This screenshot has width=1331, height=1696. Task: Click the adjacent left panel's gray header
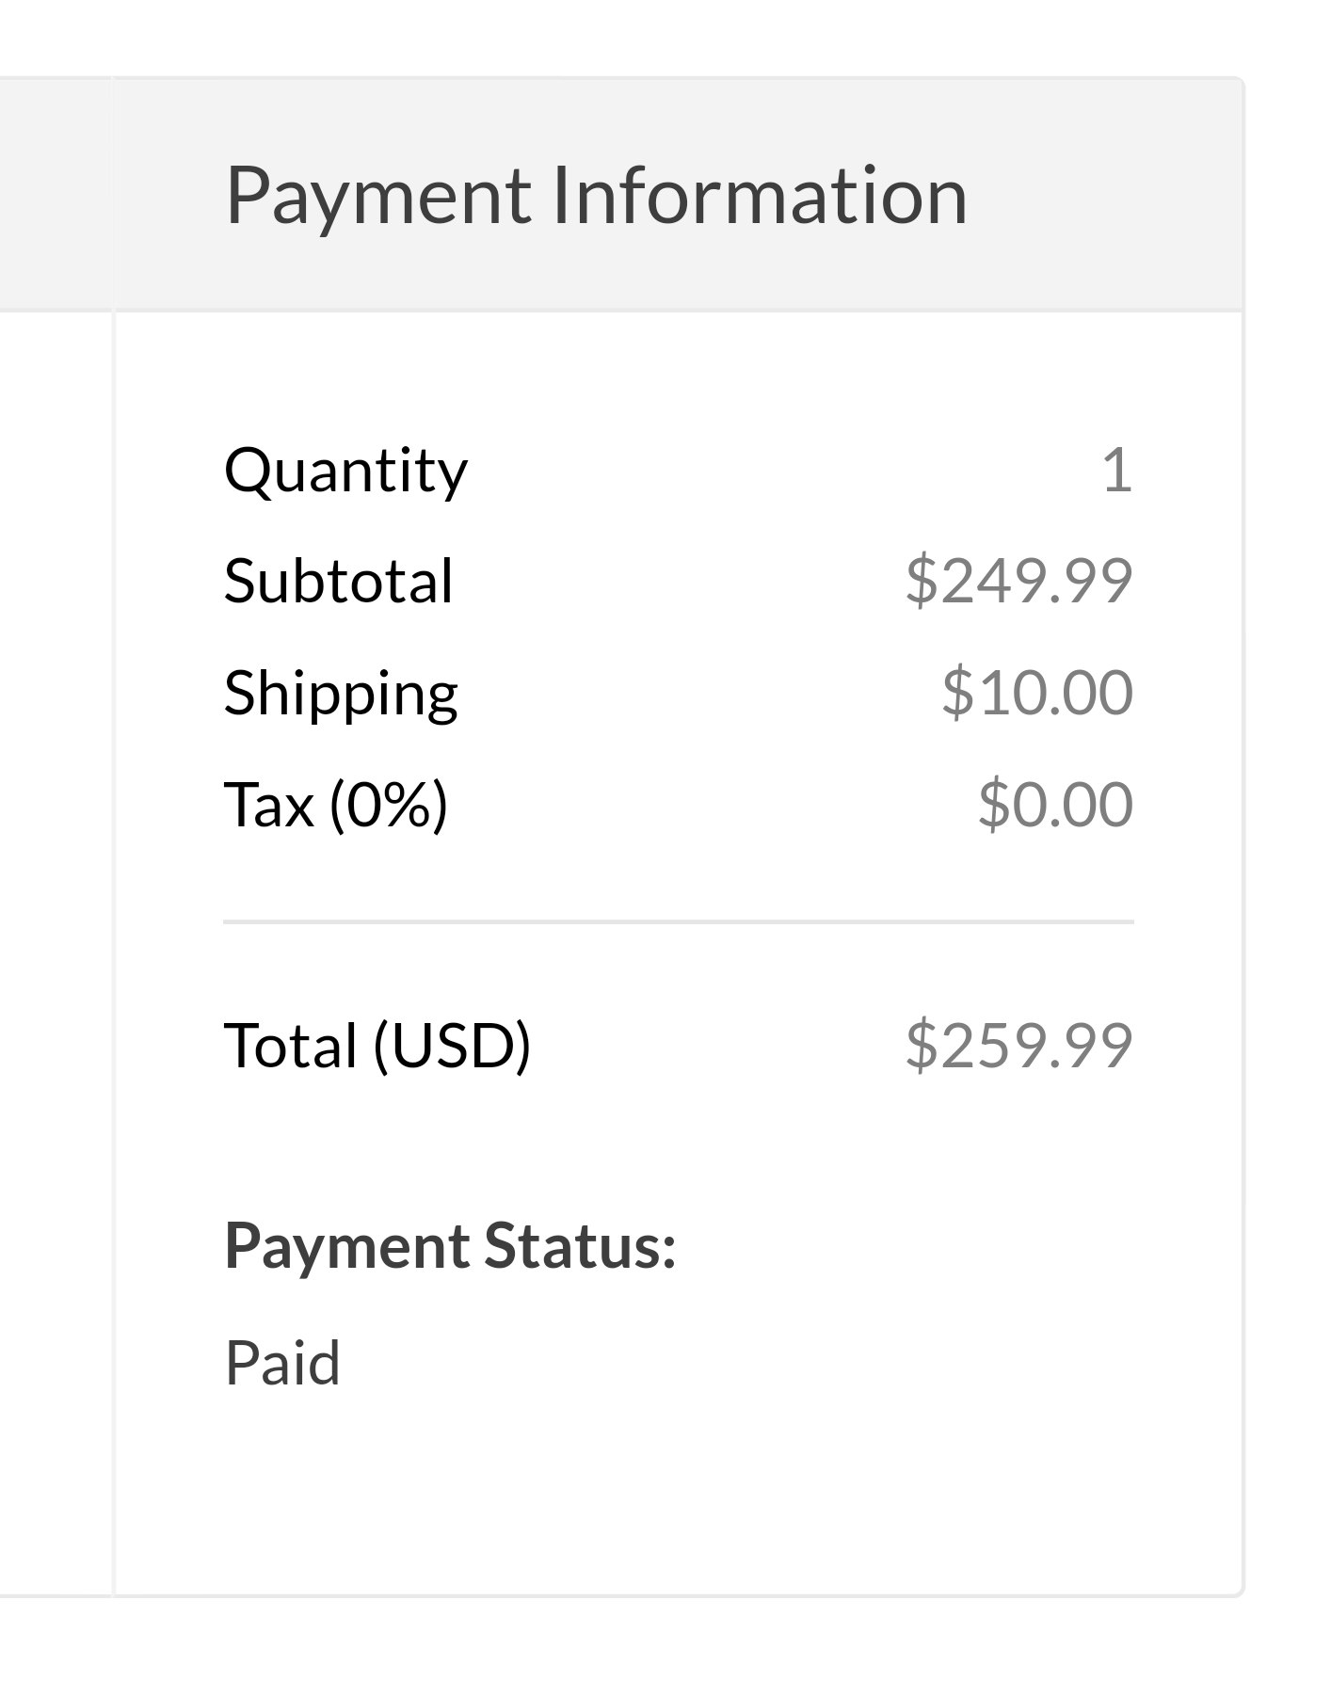point(55,194)
